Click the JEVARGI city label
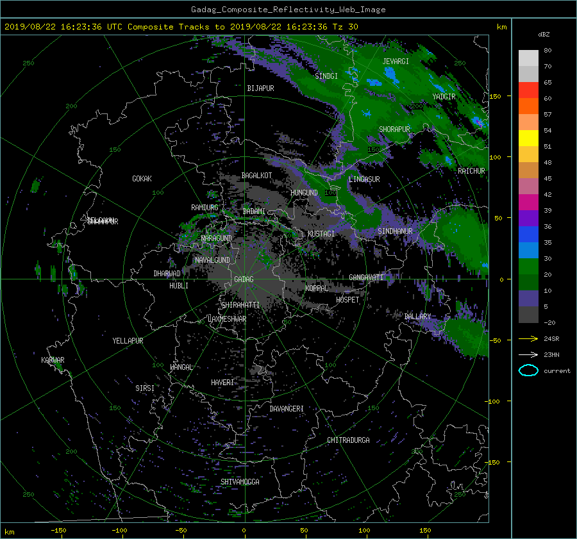The image size is (577, 539). (x=396, y=62)
